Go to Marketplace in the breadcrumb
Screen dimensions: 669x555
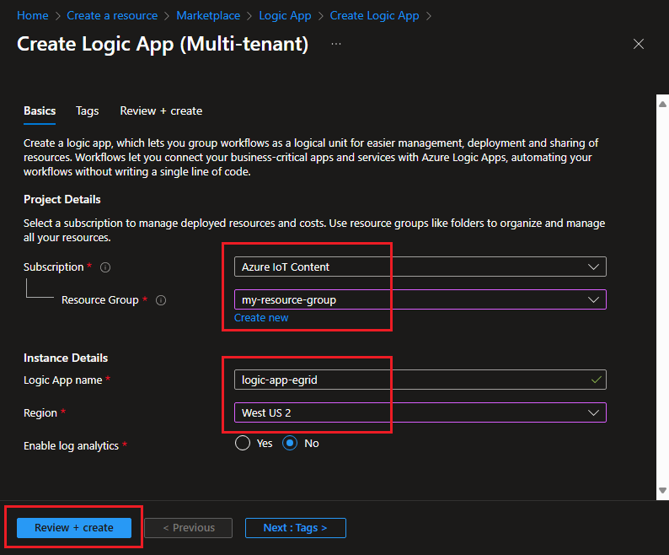coord(208,15)
